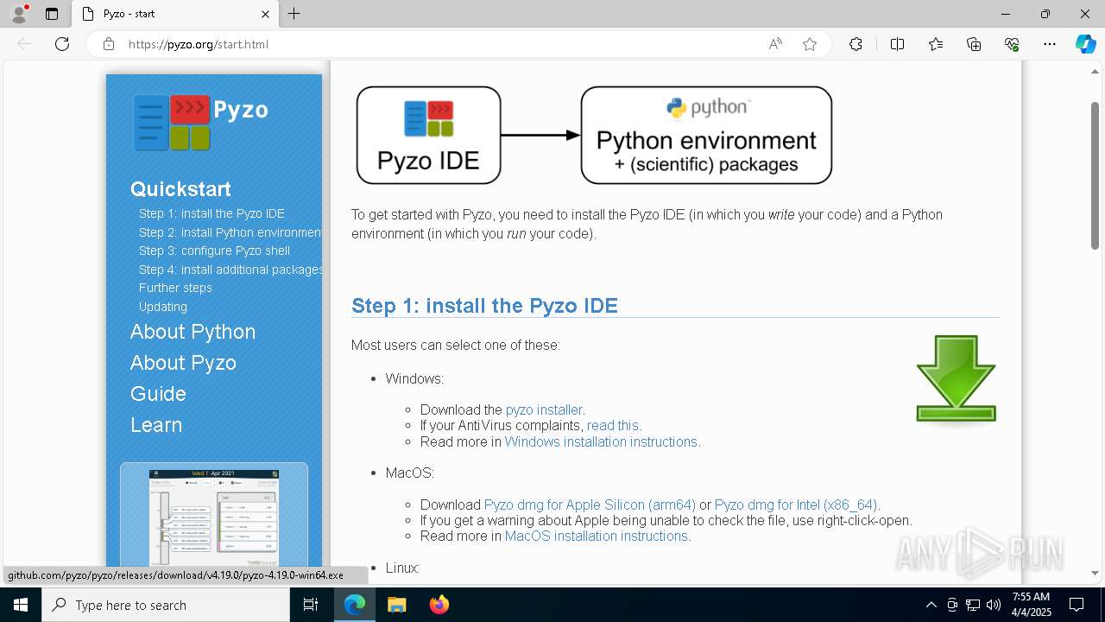The height and width of the screenshot is (622, 1105).
Task: Go to 'Step 3: configure Pyzo shell' sidebar link
Action: 214,251
